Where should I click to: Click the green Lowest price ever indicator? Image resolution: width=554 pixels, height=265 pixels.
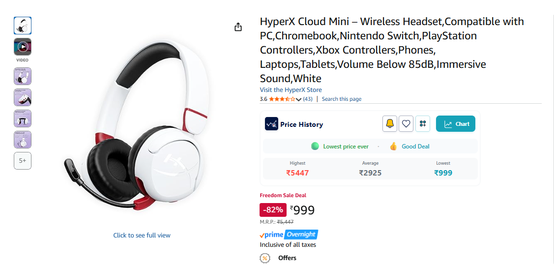pos(315,147)
